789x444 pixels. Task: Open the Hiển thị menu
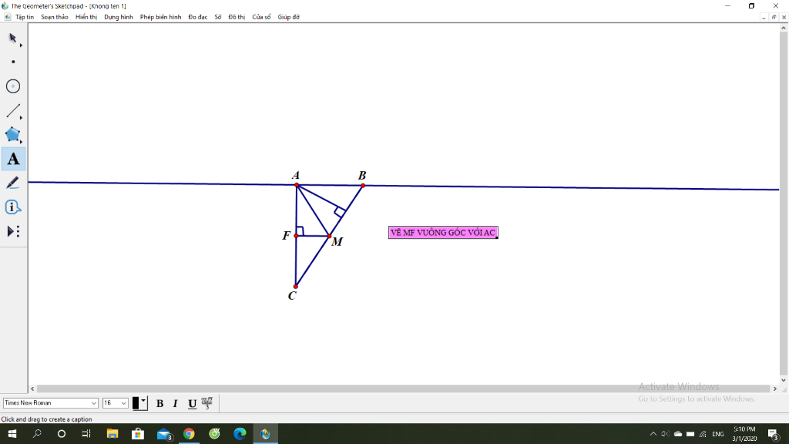(86, 17)
